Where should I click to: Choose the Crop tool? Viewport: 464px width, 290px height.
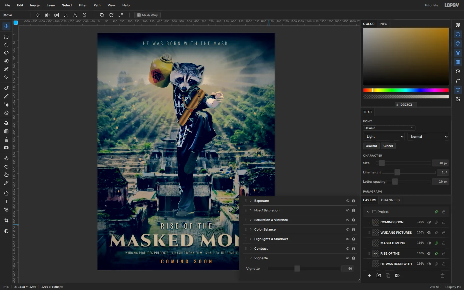point(6,220)
